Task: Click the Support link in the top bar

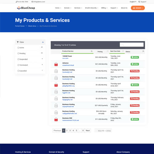Action: pyautogui.click(x=143, y=2)
